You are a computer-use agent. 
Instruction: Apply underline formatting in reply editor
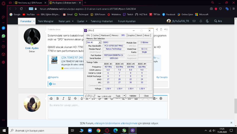tap(69, 98)
